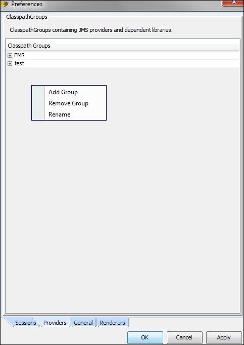Click the JMS providers description text
The image size is (244, 345).
(91, 30)
